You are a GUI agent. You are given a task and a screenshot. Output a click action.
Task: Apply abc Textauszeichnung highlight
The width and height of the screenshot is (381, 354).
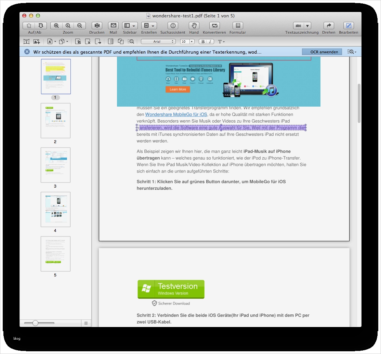point(298,26)
